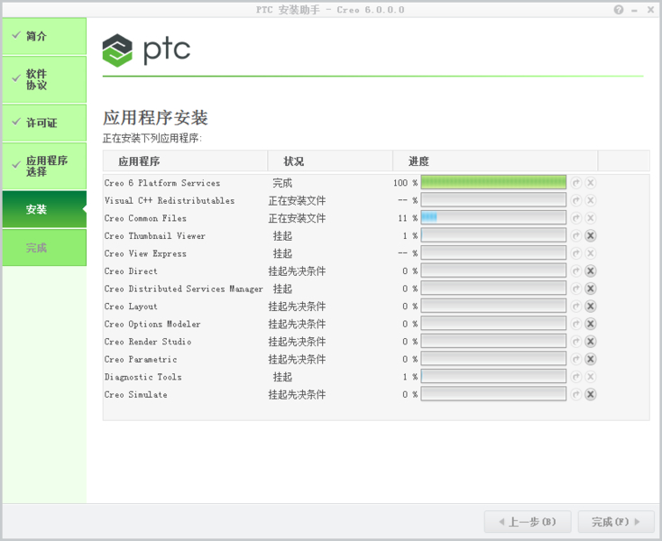Click the ptc logo

coord(146,50)
